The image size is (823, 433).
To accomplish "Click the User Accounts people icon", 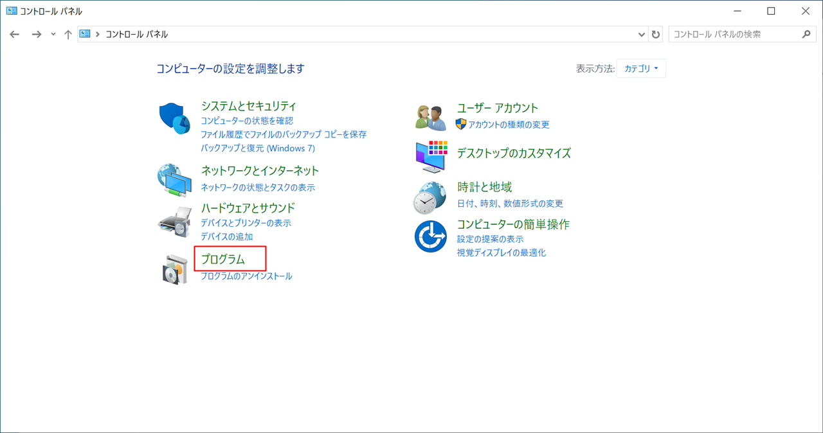I will (x=431, y=118).
